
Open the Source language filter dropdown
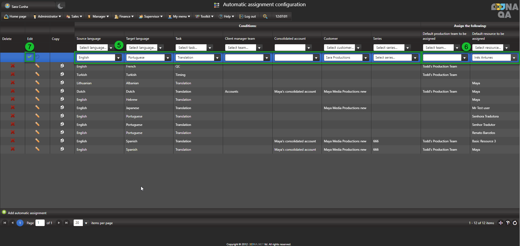coord(111,48)
